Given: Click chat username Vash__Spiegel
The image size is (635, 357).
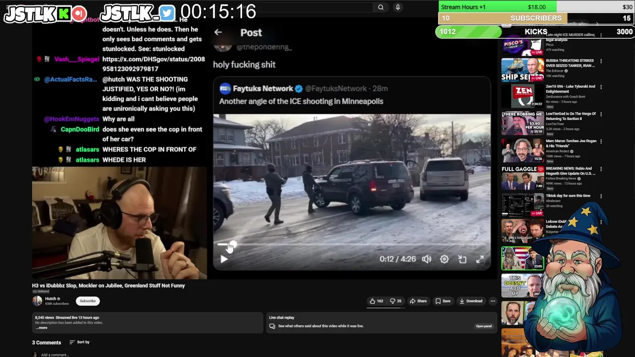Looking at the screenshot, I should (77, 59).
